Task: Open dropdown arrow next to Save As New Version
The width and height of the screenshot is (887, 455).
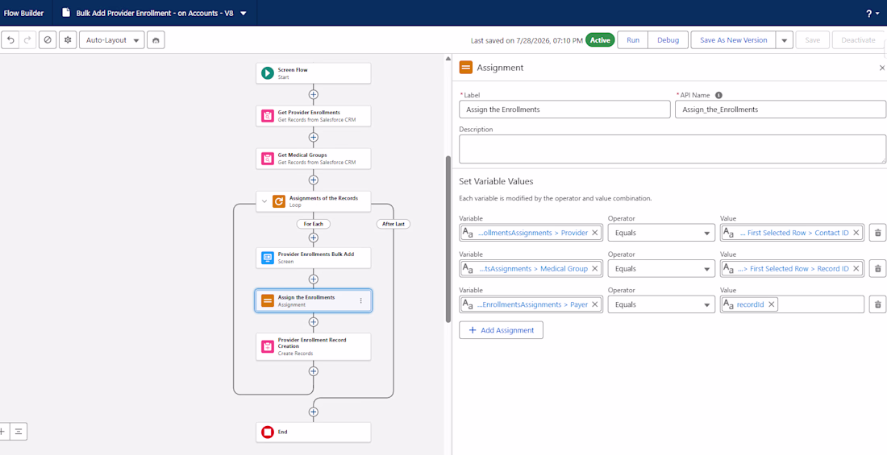Action: click(x=784, y=40)
